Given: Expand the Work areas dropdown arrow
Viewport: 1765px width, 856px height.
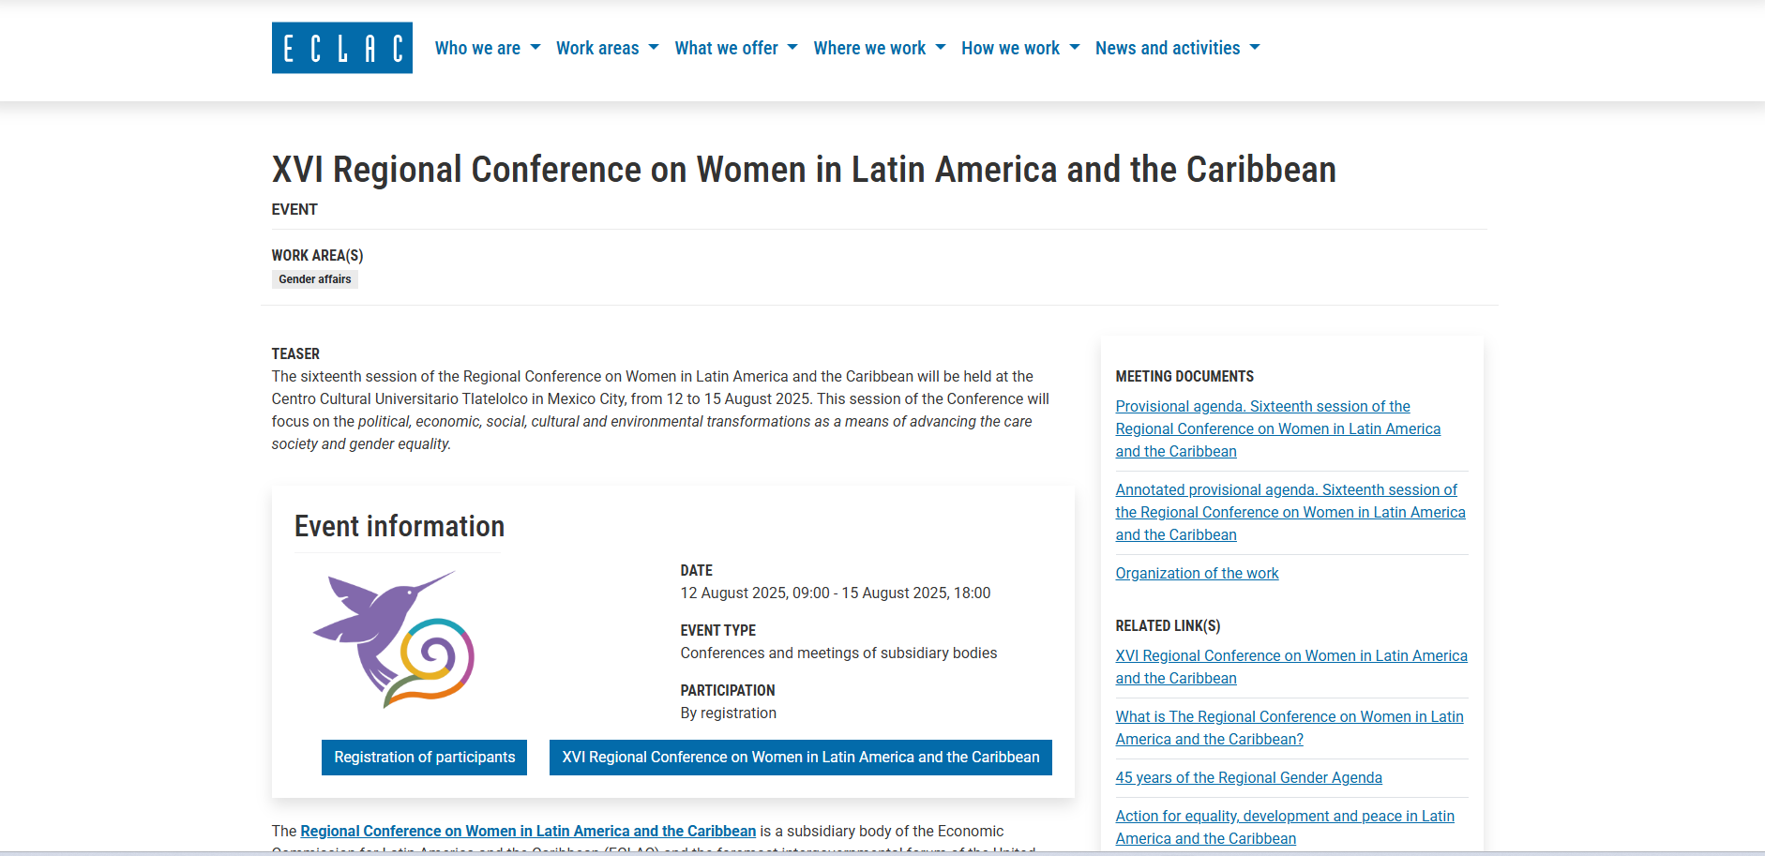Looking at the screenshot, I should [x=654, y=47].
